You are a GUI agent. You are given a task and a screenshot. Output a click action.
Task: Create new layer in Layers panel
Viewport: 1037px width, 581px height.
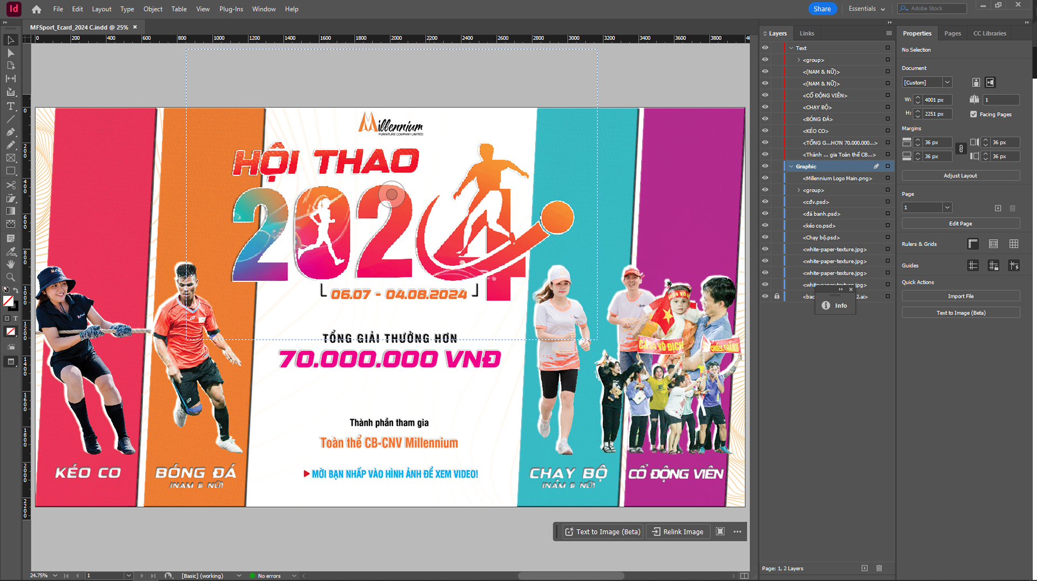[x=865, y=568]
